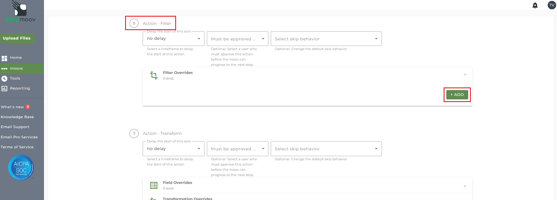The height and width of the screenshot is (200, 557).
Task: Click the Tools wrench icon
Action: coord(4,78)
